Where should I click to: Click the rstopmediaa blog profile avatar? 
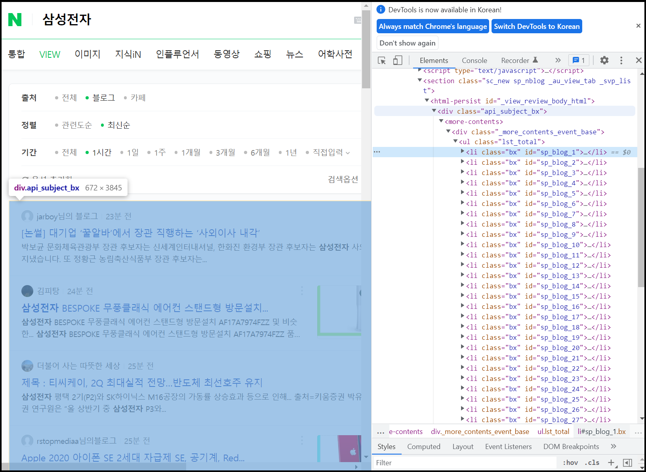click(x=27, y=441)
